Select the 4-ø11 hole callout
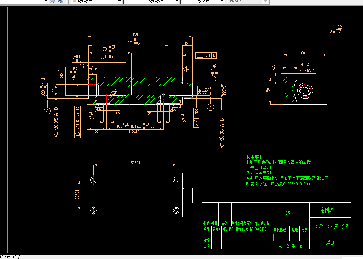 307,65
